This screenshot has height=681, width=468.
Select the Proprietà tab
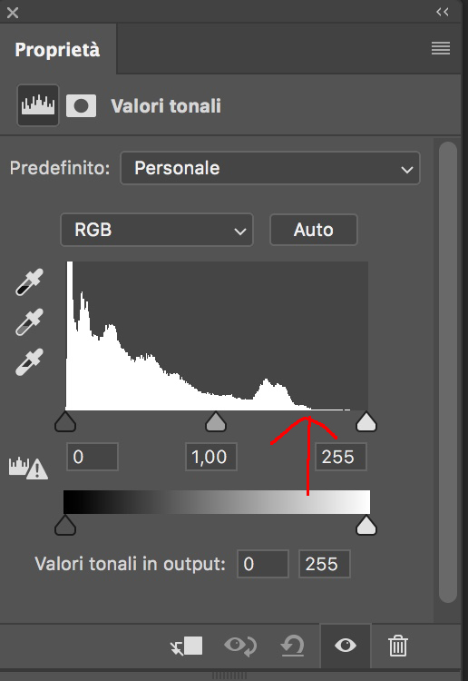pos(58,50)
